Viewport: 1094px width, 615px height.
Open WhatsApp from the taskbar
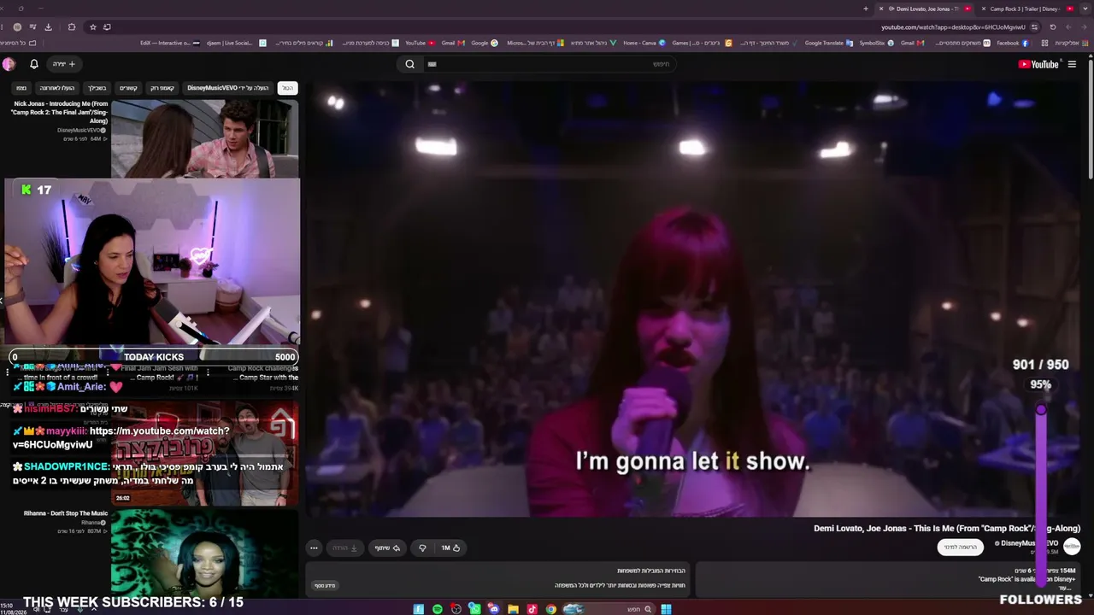tap(474, 609)
